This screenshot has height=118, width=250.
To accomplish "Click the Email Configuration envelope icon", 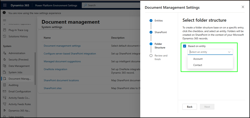I will click(x=5, y=91).
